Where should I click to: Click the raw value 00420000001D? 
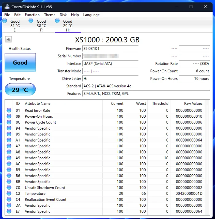tap(189, 194)
